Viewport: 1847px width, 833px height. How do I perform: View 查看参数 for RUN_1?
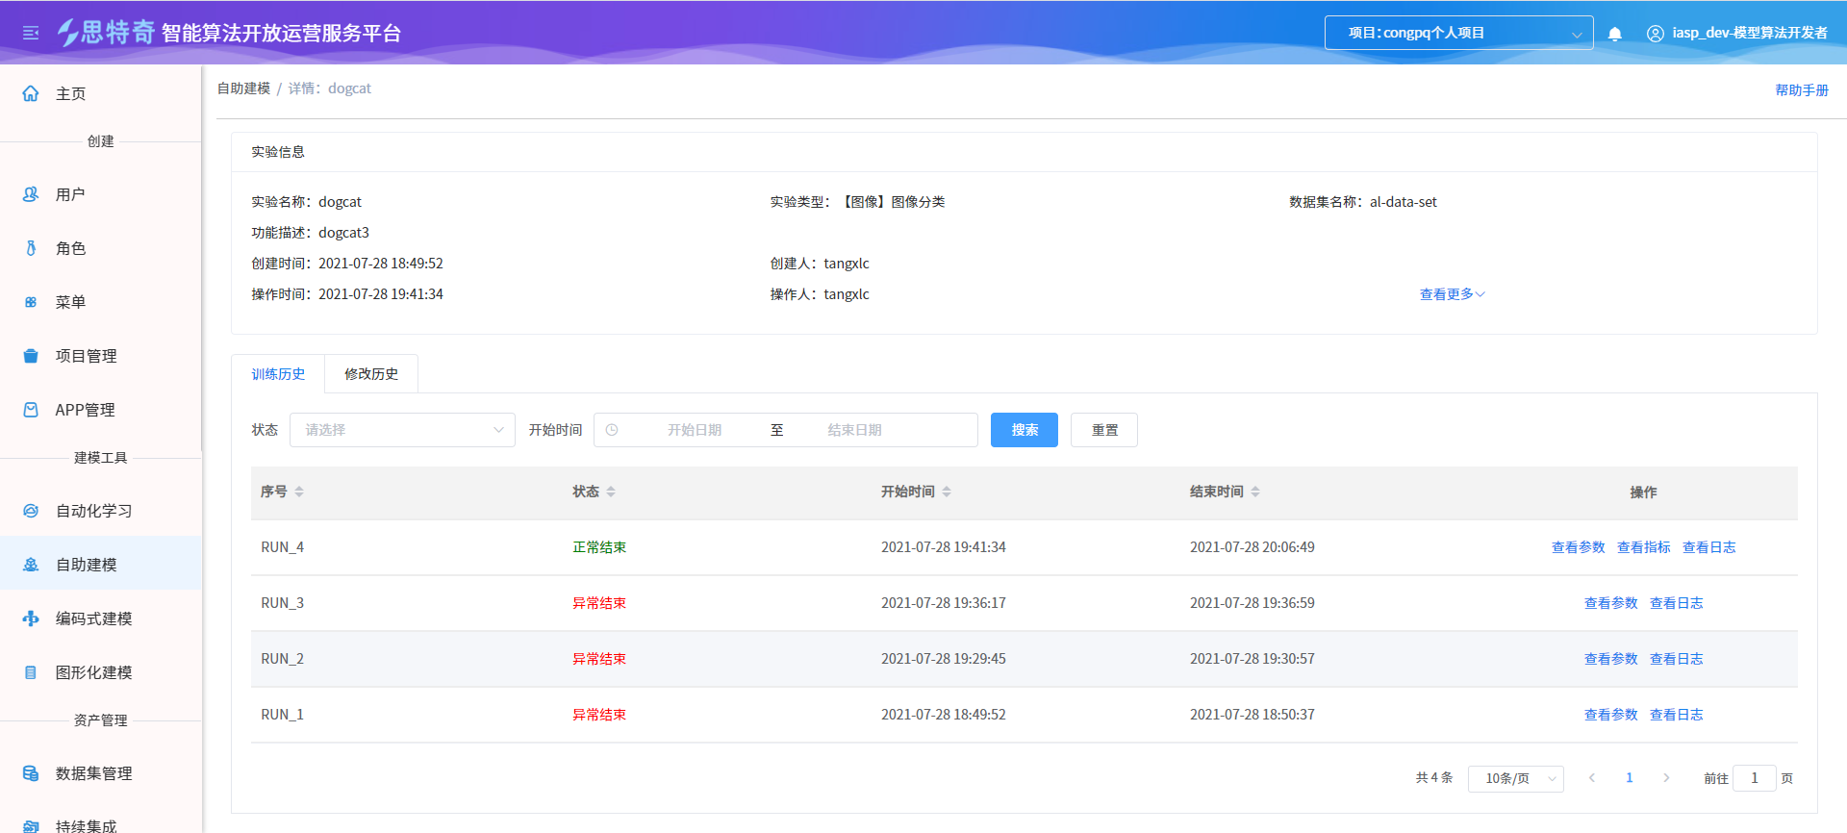[1610, 715]
